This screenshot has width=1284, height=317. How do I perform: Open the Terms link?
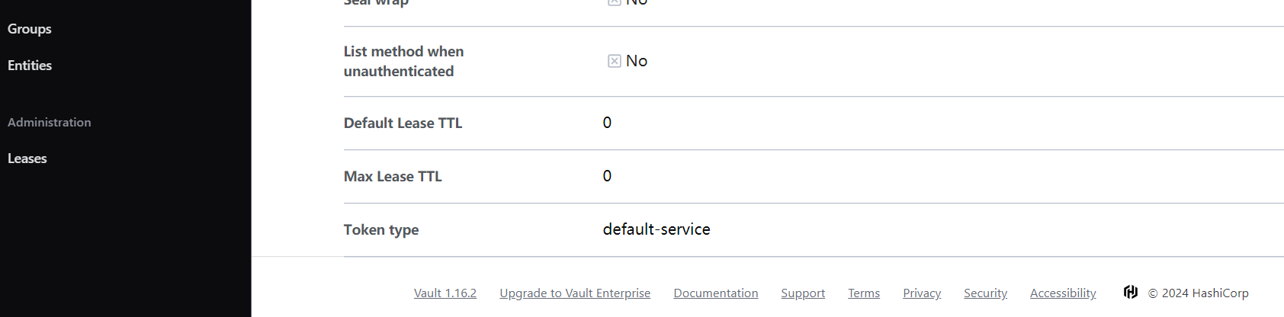(x=864, y=293)
